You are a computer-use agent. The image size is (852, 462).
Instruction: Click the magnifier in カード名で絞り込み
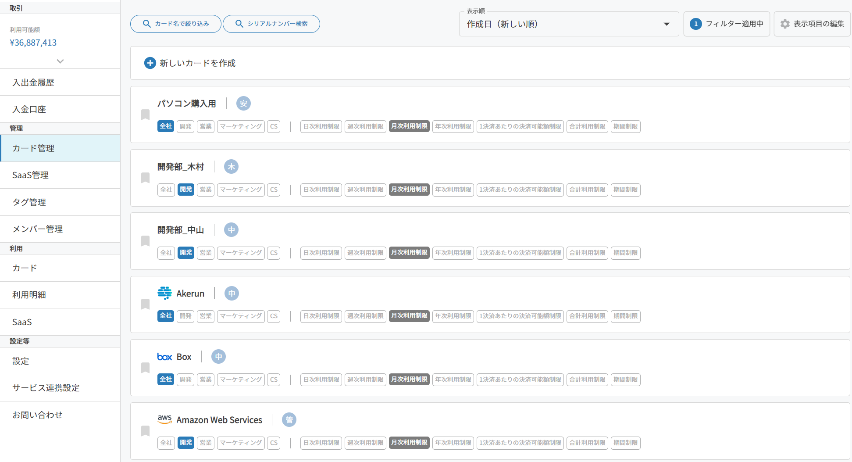tap(147, 24)
